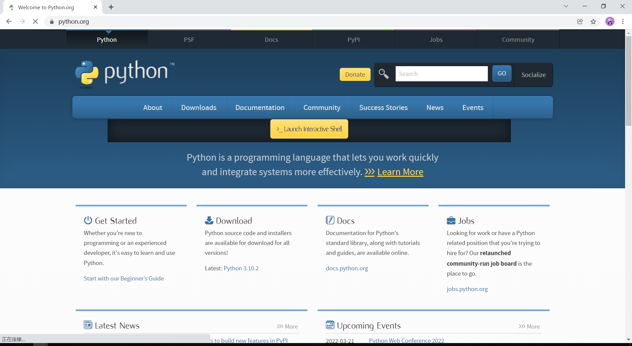Open the jobs.python.org link
The width and height of the screenshot is (632, 346).
467,289
